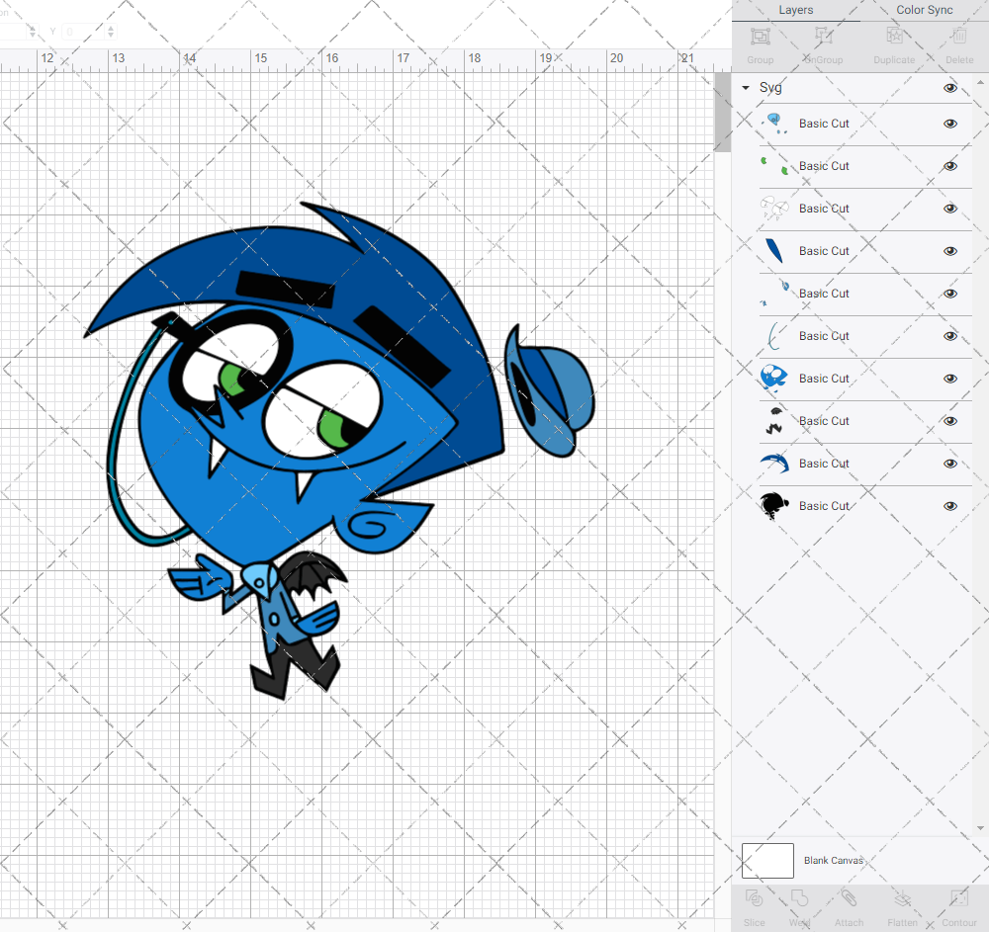Select the teal curved line layer thumbnail

(x=774, y=336)
